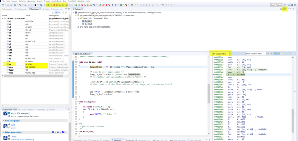Open the Faults tab
298x141 pixels.
(x=47, y=9)
